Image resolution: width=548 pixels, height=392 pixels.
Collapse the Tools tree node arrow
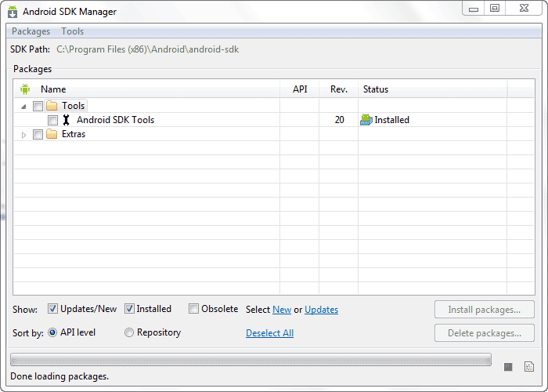(23, 106)
